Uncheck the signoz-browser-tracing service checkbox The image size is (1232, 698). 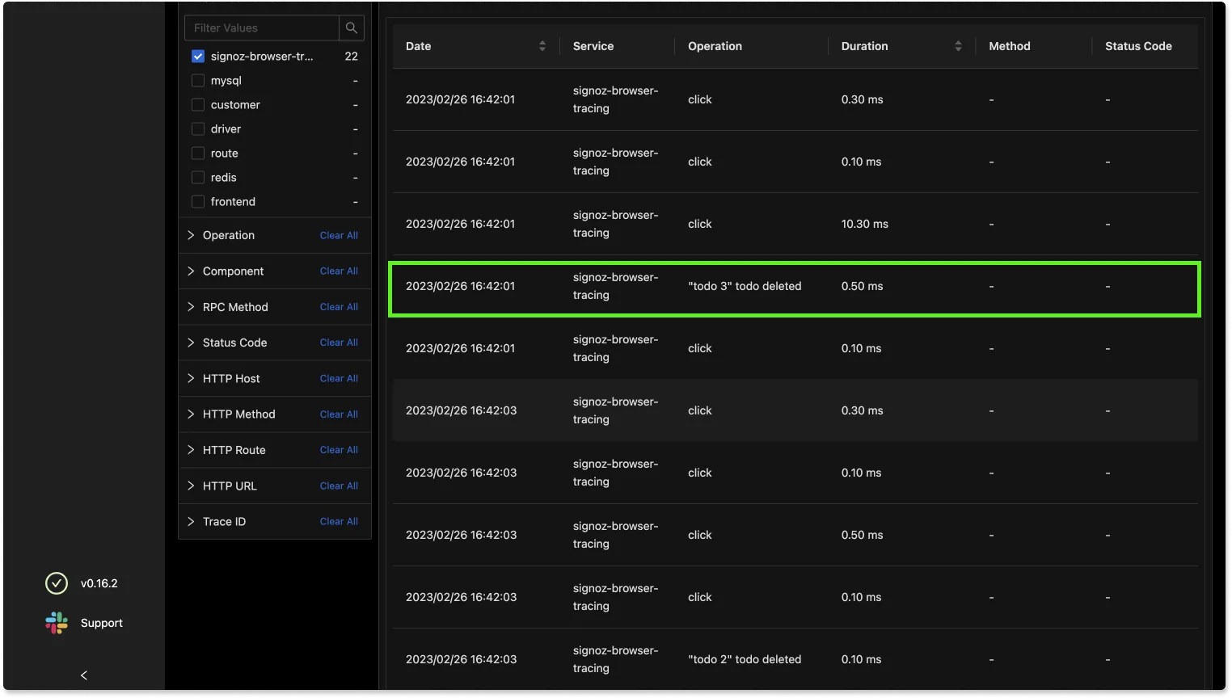pos(198,57)
